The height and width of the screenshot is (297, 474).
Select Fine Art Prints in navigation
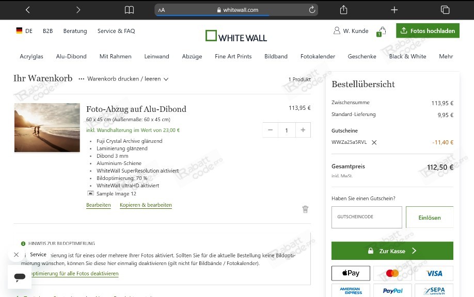point(233,56)
